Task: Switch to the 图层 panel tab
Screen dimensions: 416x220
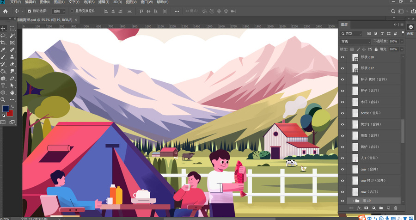Action: 344,24
